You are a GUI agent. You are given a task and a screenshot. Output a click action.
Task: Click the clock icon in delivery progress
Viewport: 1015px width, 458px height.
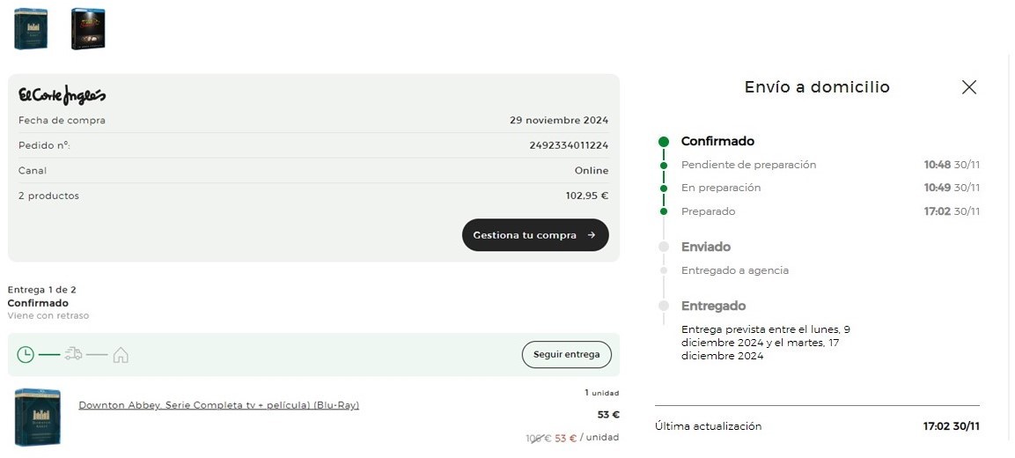click(26, 354)
